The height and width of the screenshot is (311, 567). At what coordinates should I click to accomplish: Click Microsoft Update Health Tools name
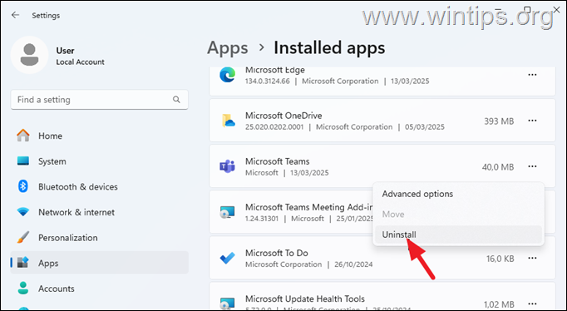305,299
